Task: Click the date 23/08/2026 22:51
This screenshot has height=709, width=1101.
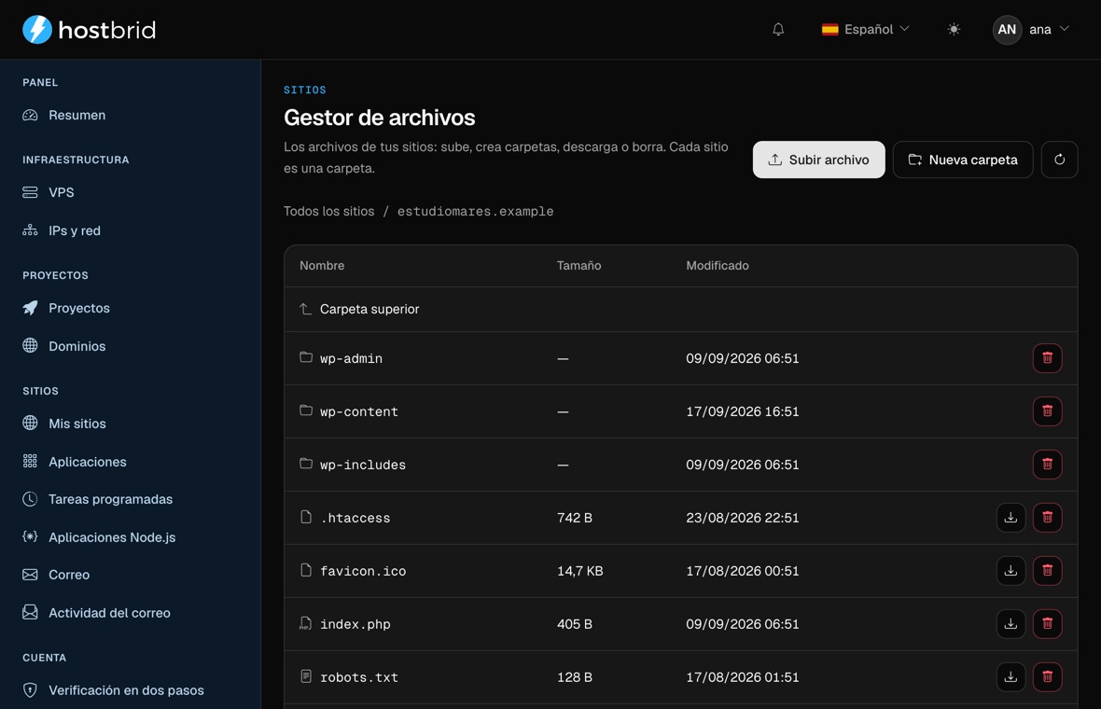Action: (742, 518)
